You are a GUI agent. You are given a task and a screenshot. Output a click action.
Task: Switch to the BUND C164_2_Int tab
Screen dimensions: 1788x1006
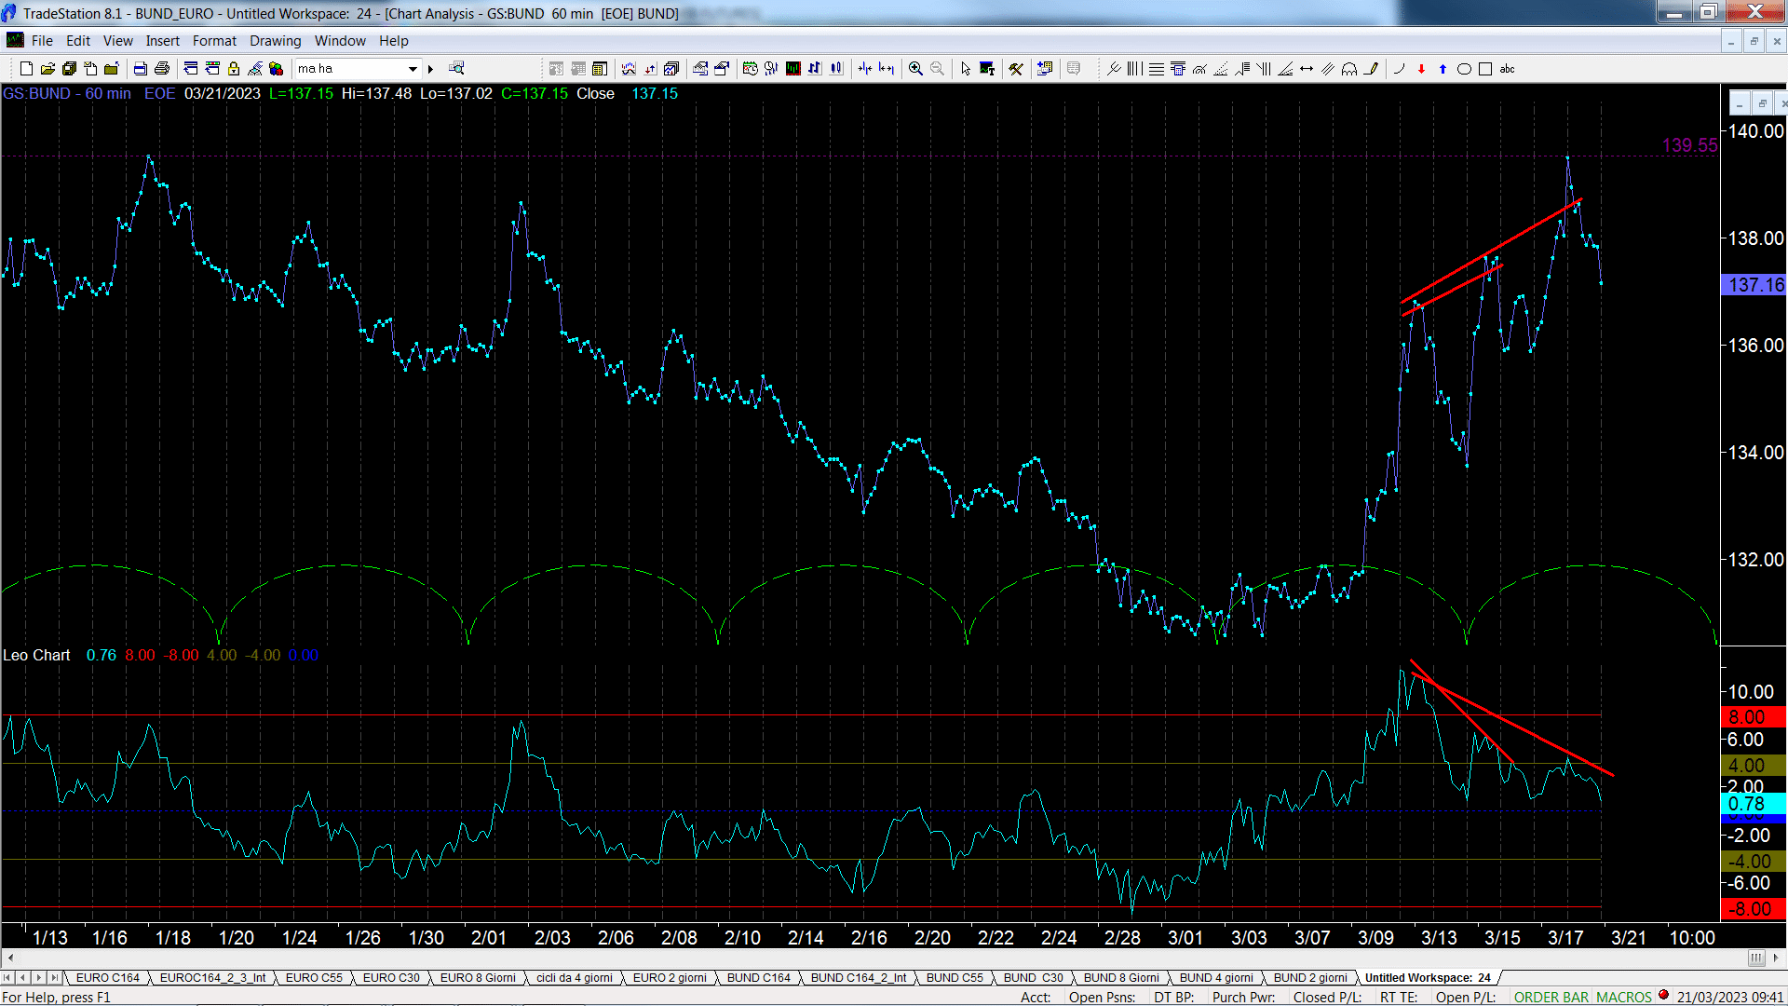[858, 978]
